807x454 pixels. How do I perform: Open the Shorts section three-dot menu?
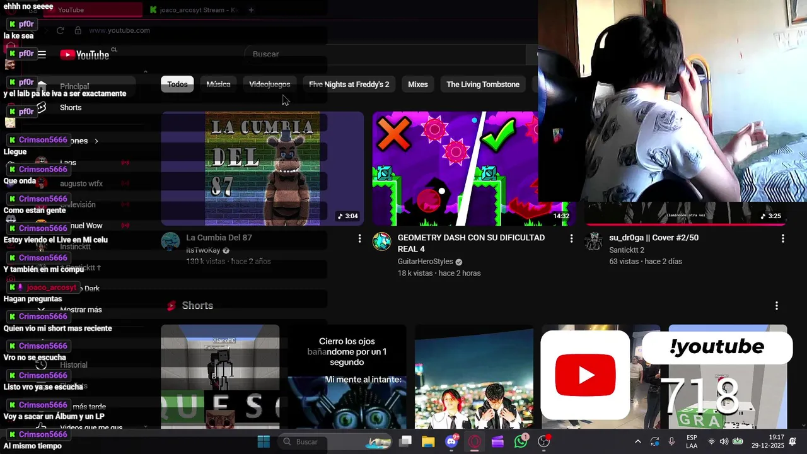(776, 306)
